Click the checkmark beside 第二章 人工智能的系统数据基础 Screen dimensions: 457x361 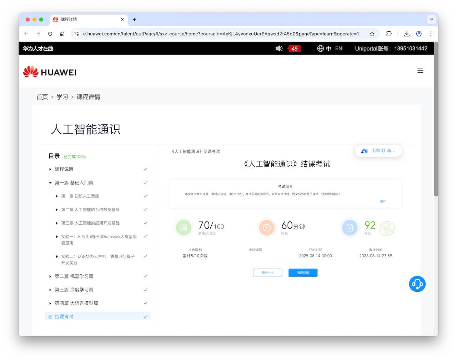pos(145,210)
